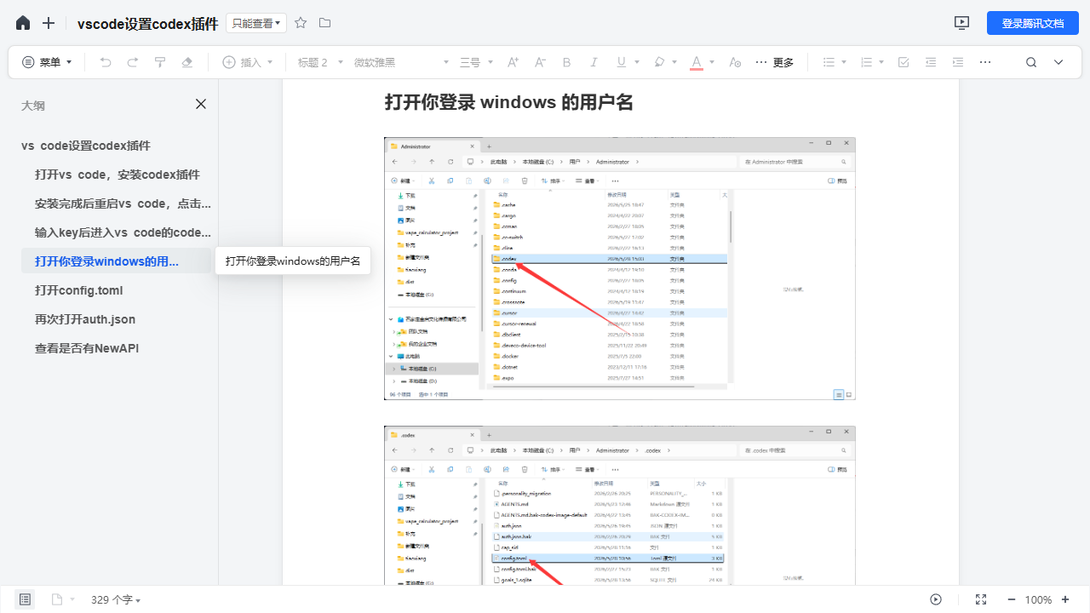Toggle bold formatting

coord(567,62)
